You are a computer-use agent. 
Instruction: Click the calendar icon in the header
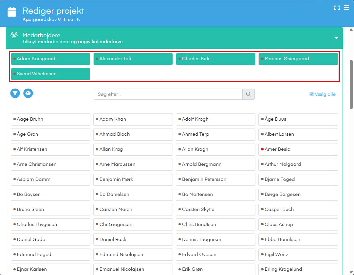pos(12,12)
